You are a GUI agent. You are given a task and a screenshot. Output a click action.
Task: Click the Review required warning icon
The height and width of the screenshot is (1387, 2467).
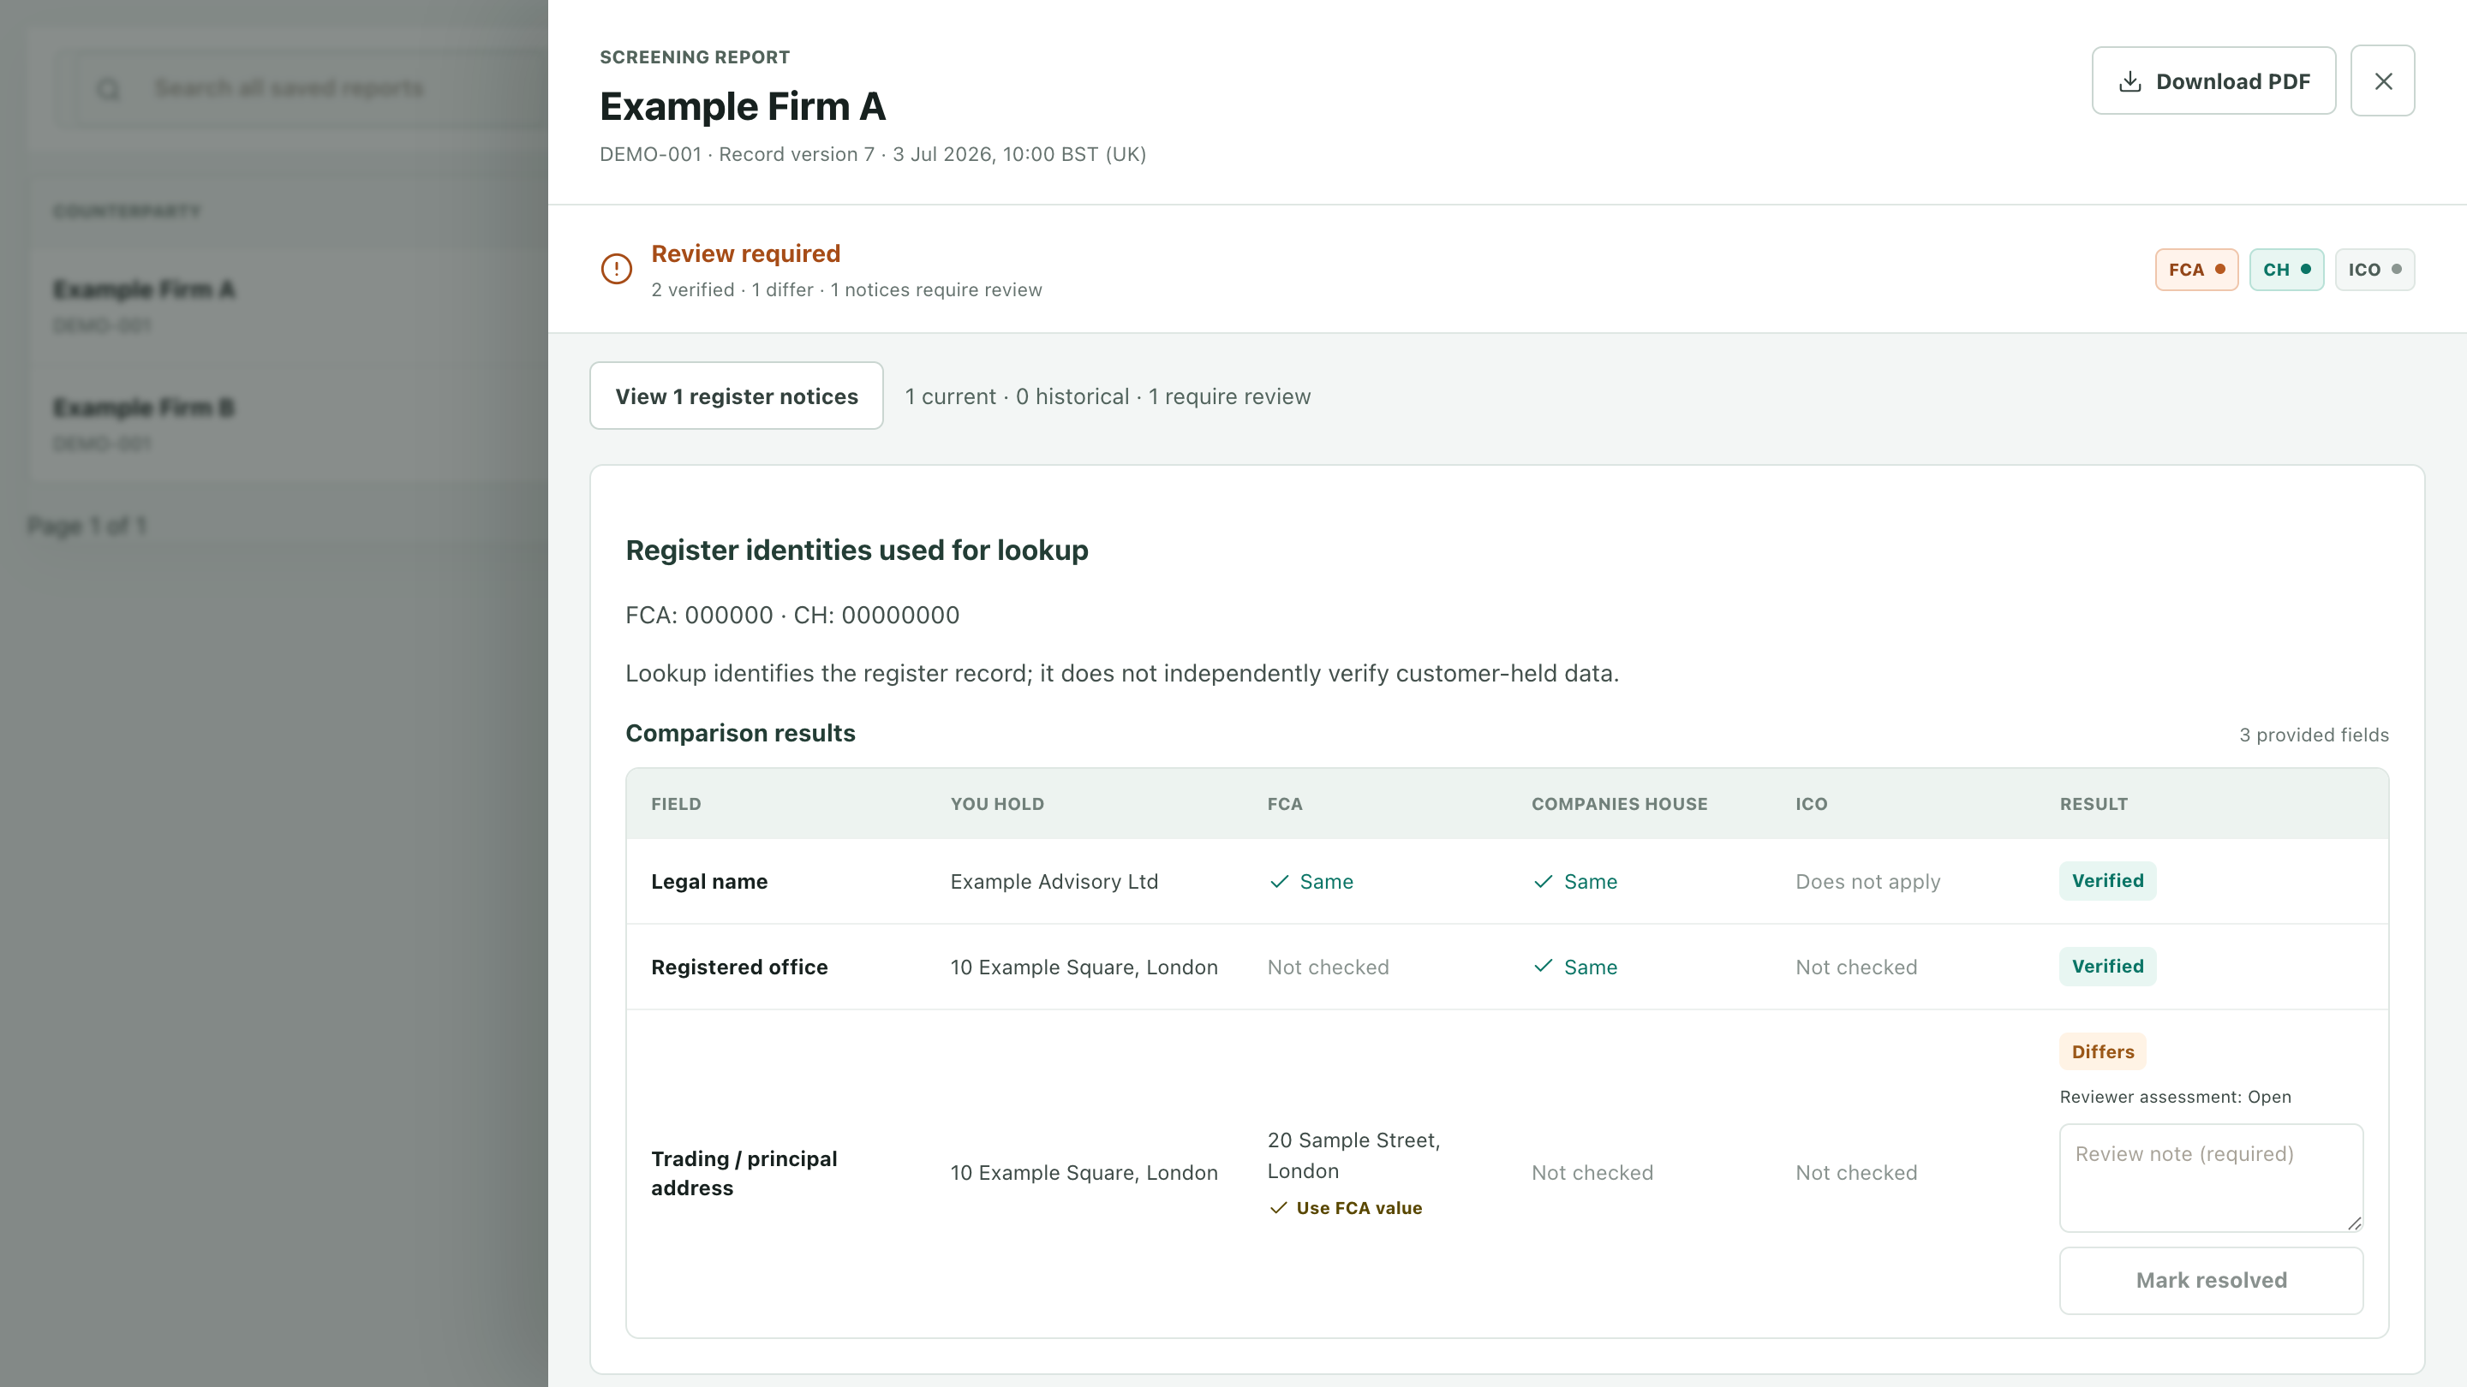tap(617, 269)
